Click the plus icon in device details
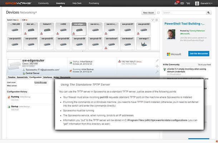The height and width of the screenshot is (143, 218). (157, 66)
